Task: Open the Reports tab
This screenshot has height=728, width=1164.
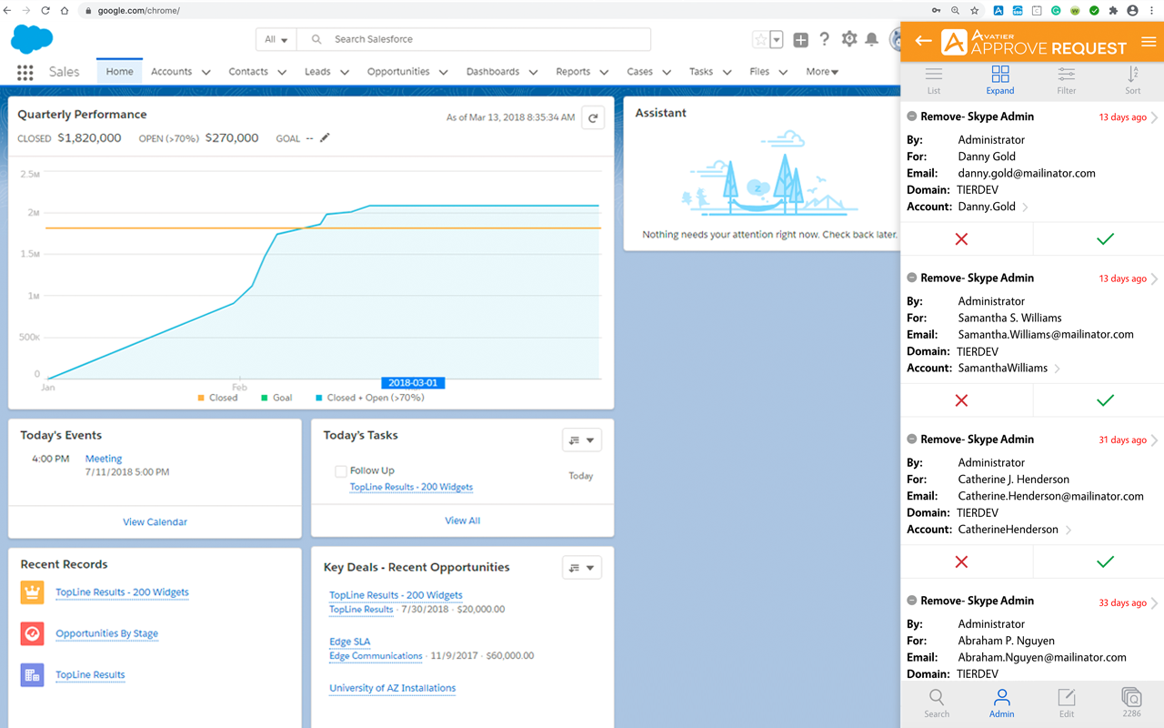Action: tap(573, 72)
